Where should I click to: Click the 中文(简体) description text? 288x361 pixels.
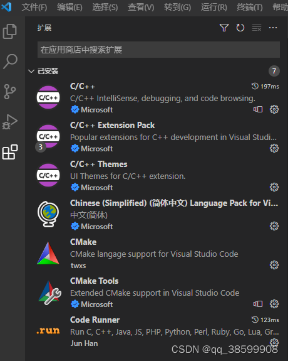coord(89,215)
